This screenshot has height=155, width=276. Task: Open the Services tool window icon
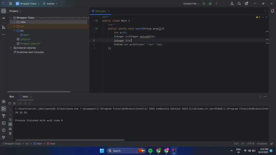tap(3, 102)
